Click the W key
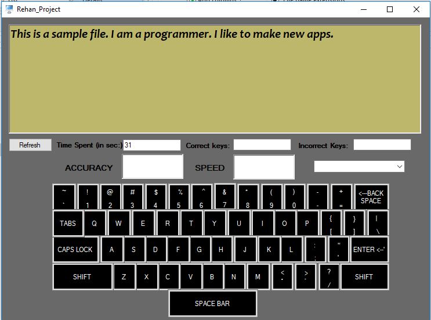This screenshot has height=320, width=431. click(119, 223)
